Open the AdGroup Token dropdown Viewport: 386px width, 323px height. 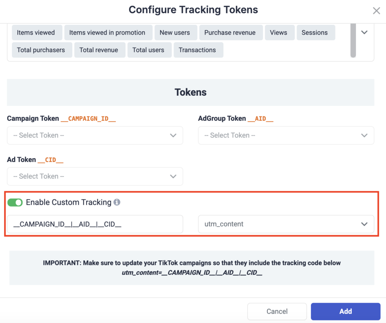tap(286, 135)
